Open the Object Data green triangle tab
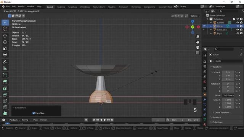 tap(205, 119)
